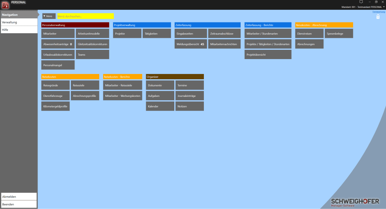Open the Menü dropdown button
Screen dimensions: 386x209
(x=49, y=16)
